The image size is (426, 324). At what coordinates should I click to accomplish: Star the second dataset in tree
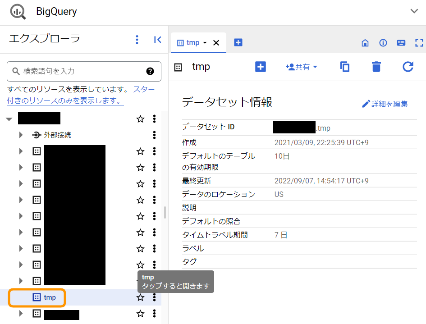(x=141, y=167)
